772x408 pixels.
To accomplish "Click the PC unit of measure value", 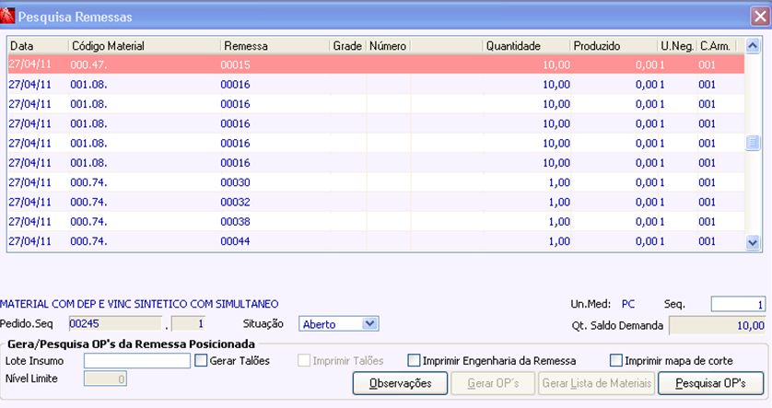I will click(628, 304).
